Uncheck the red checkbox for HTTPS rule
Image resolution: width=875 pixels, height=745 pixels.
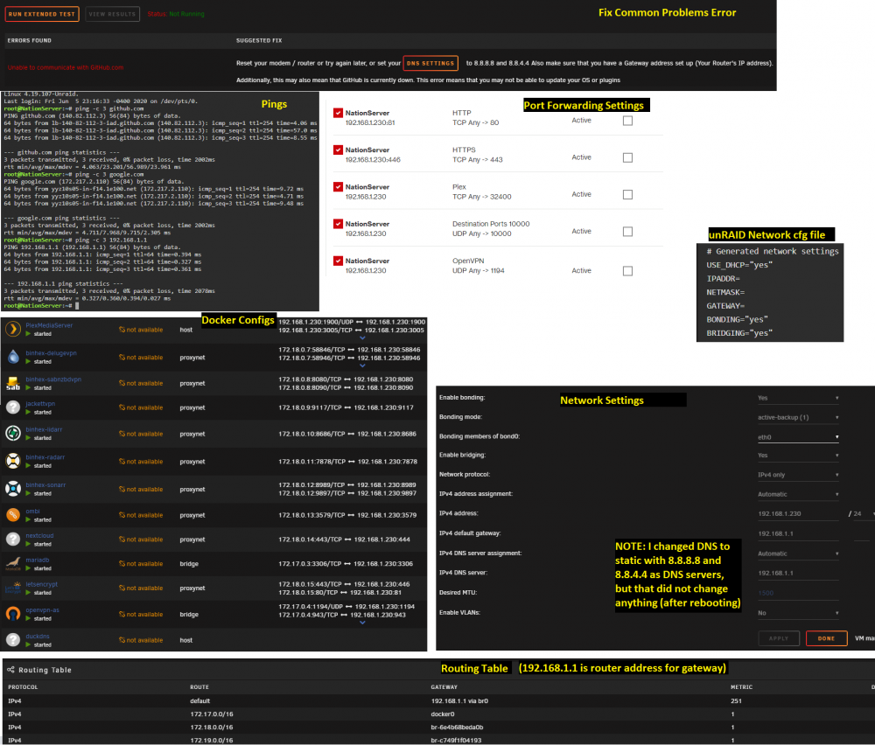point(338,150)
